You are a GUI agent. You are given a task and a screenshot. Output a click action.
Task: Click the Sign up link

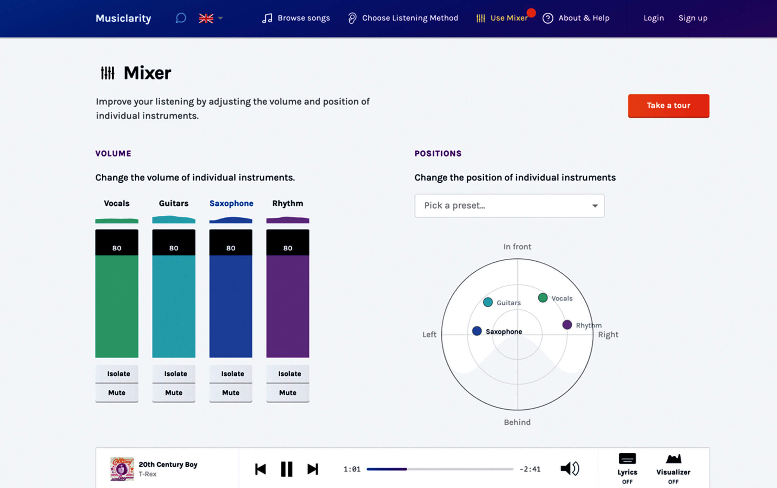693,18
